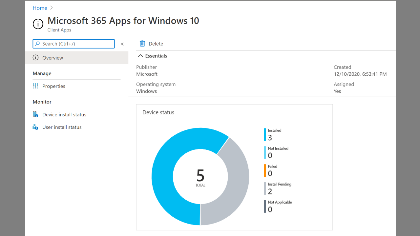Click the "5" in the donut center
This screenshot has width=420, height=236.
click(200, 176)
